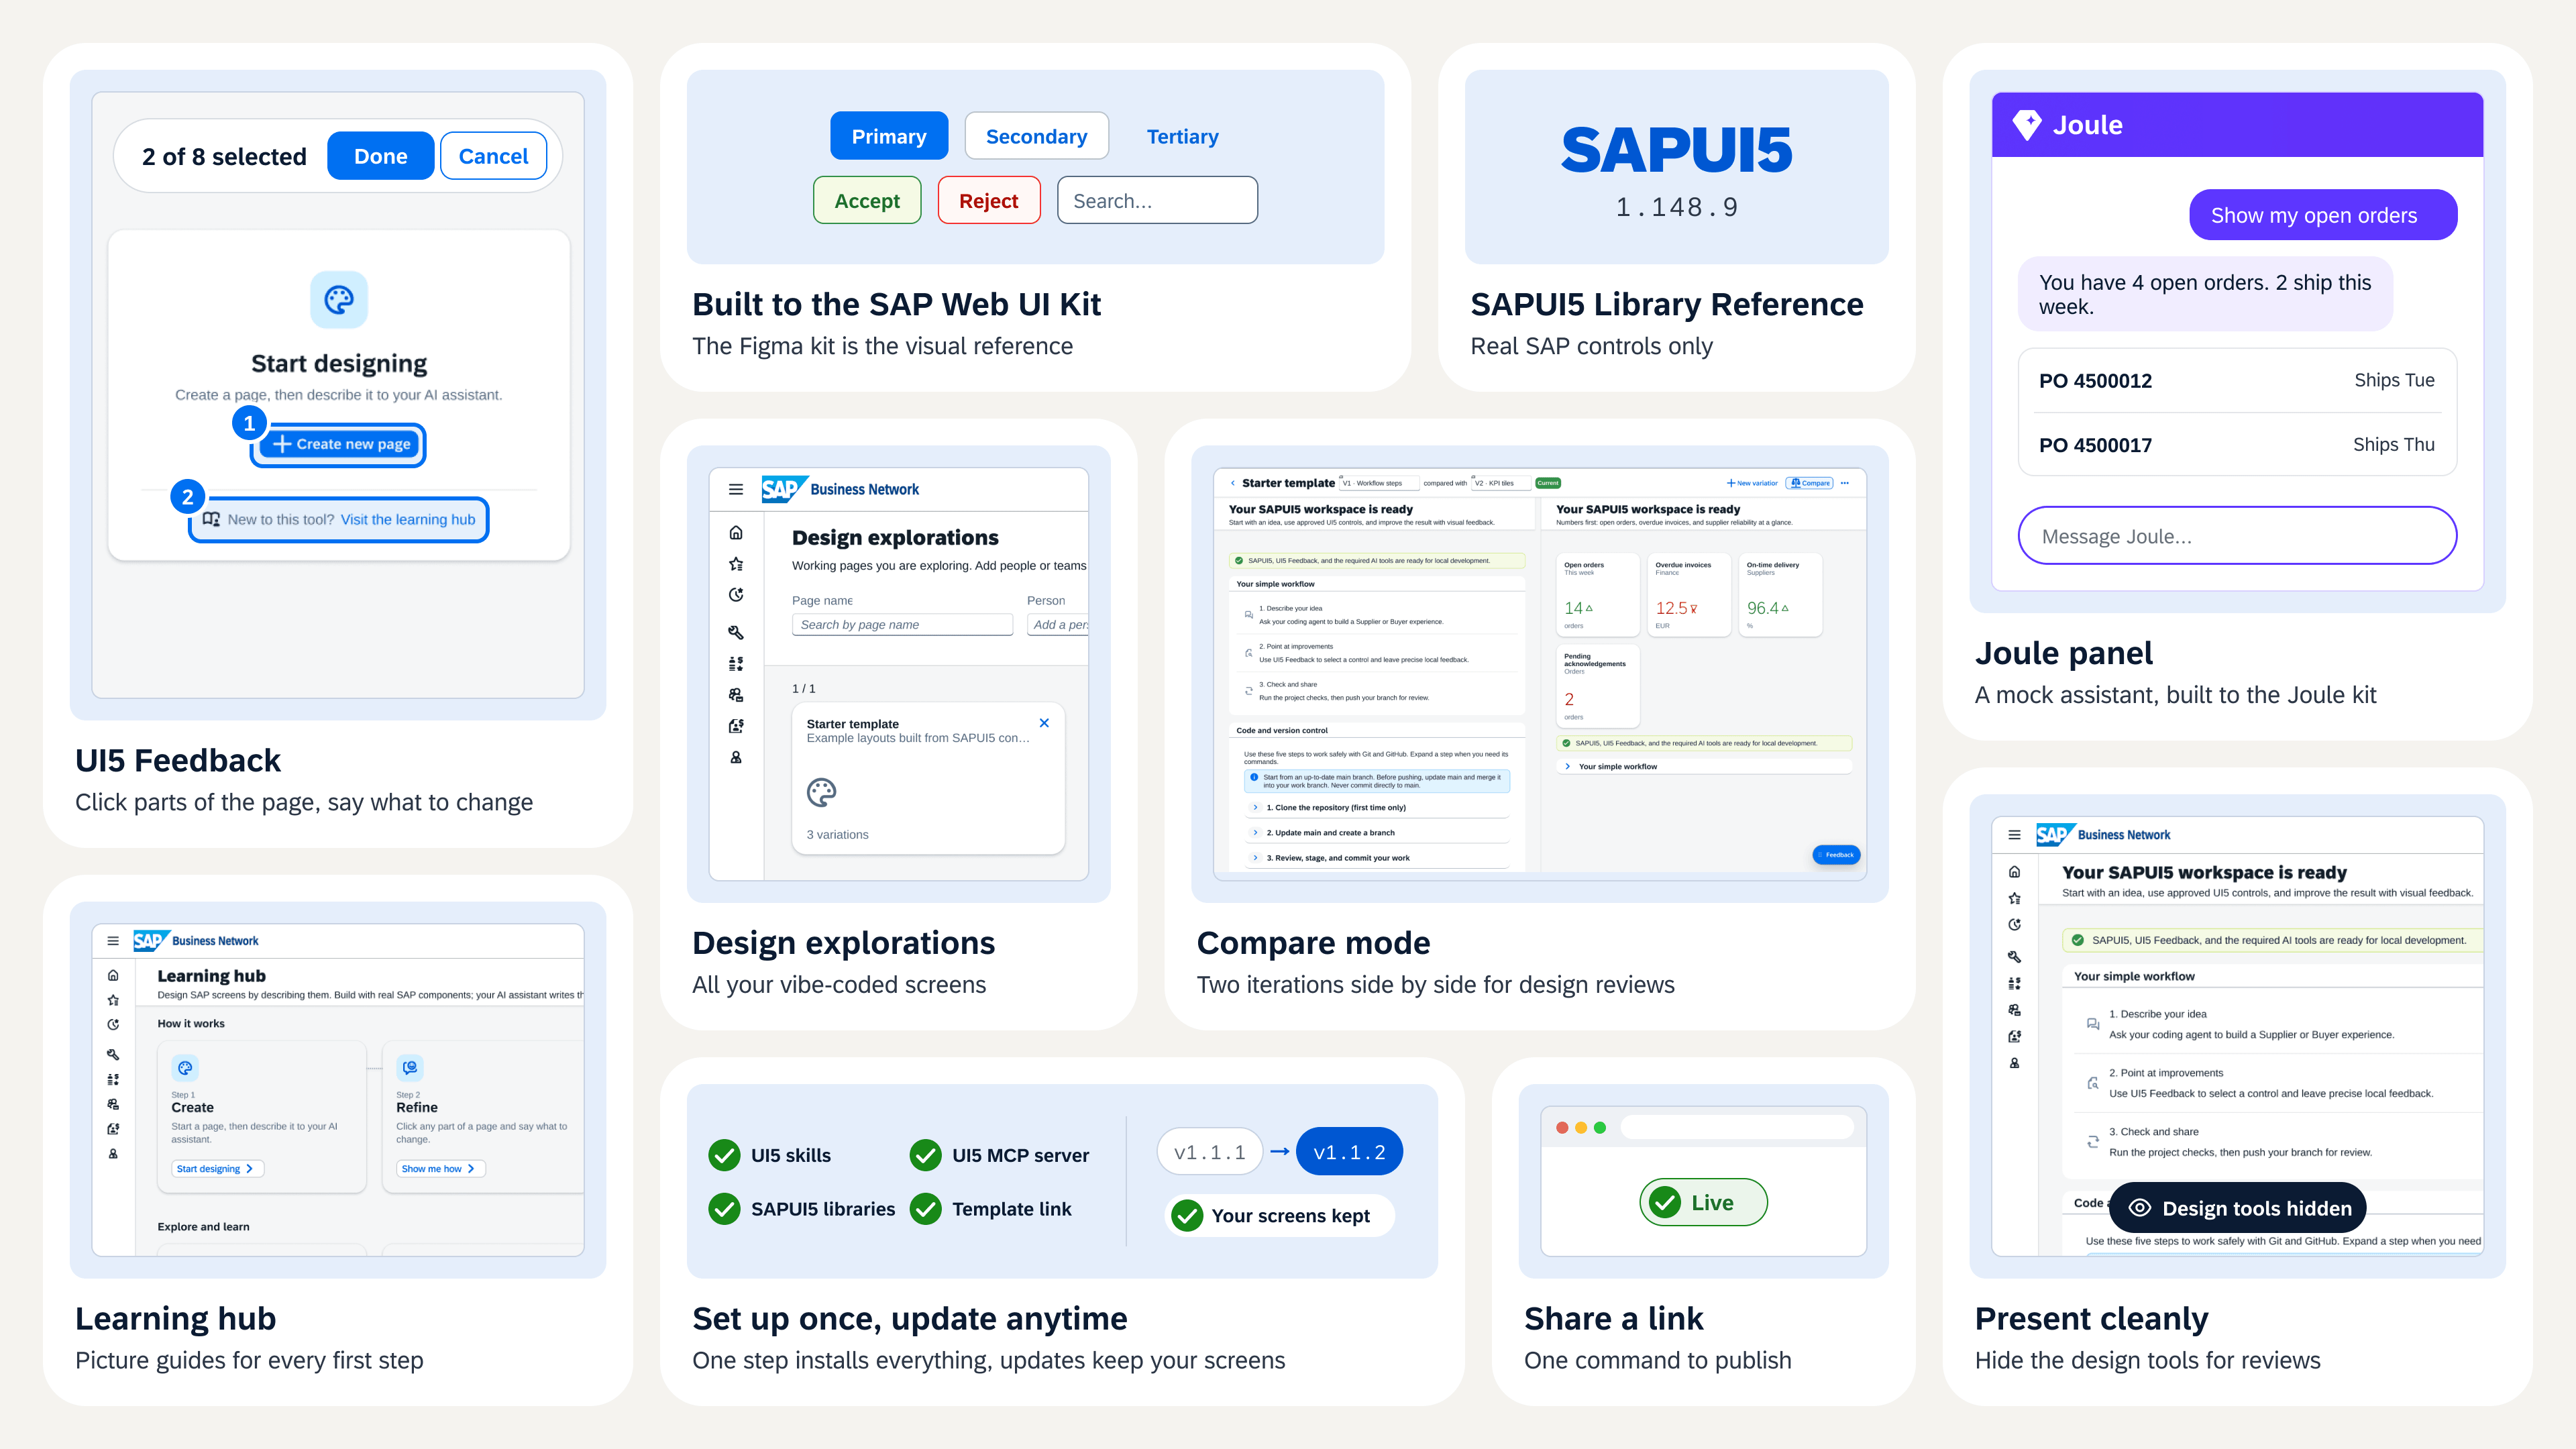Click the Cancel button
This screenshot has width=2576, height=1449.
(x=493, y=156)
